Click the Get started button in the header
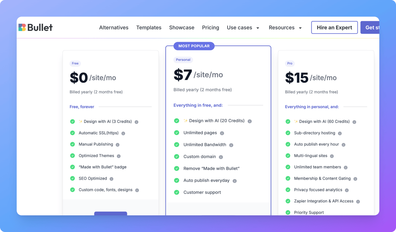The height and width of the screenshot is (232, 396). [x=370, y=27]
